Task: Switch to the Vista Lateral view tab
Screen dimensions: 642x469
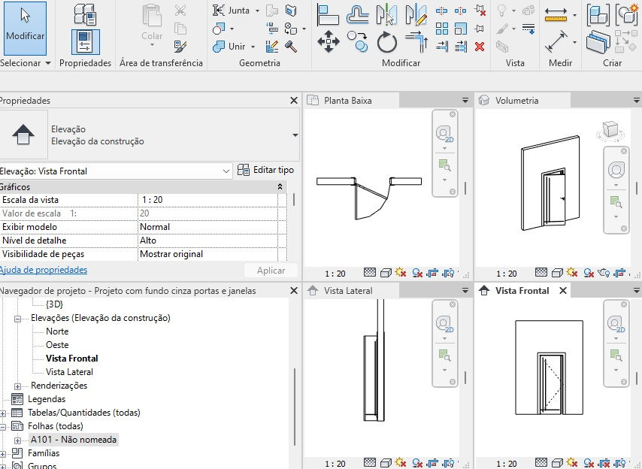Action: coord(351,291)
